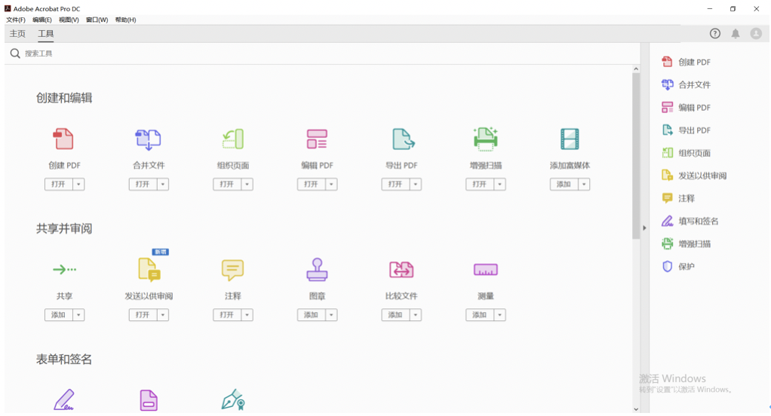The width and height of the screenshot is (771, 416).
Task: Open the 帮助(H) menu
Action: click(x=125, y=20)
